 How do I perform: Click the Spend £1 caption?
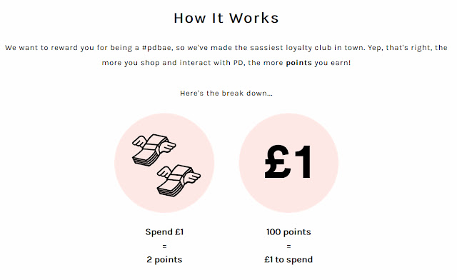pos(164,232)
